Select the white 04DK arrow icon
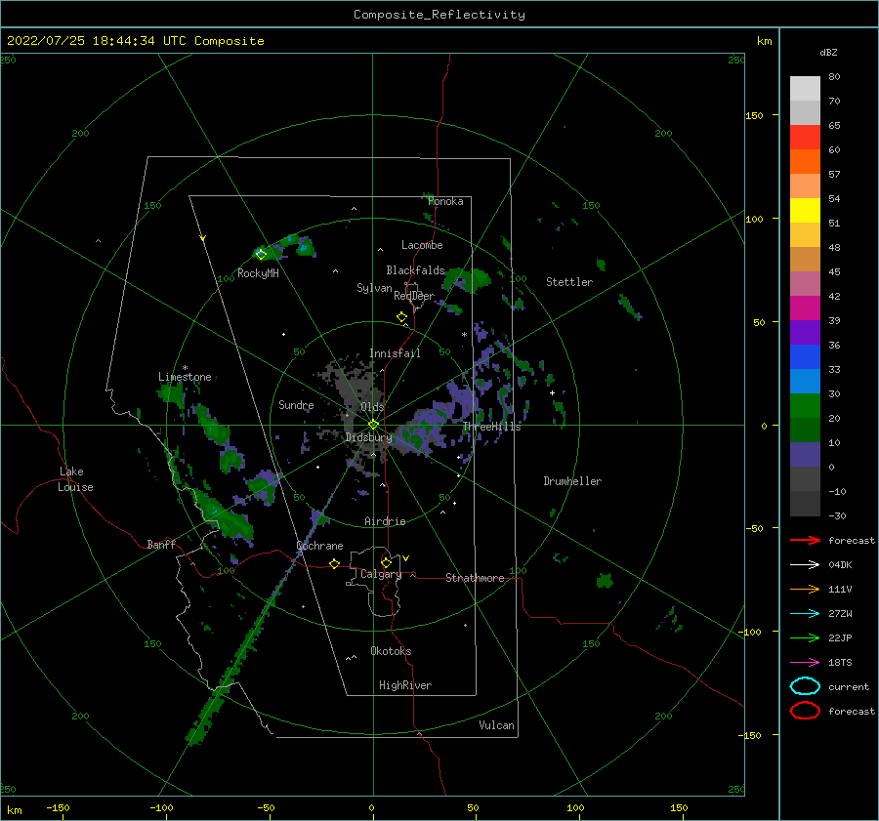The height and width of the screenshot is (821, 879). tap(805, 564)
